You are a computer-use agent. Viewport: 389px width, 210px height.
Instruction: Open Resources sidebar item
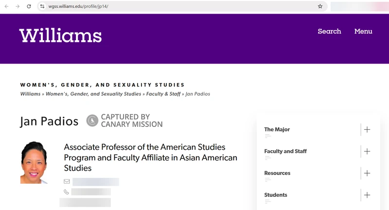click(x=277, y=173)
